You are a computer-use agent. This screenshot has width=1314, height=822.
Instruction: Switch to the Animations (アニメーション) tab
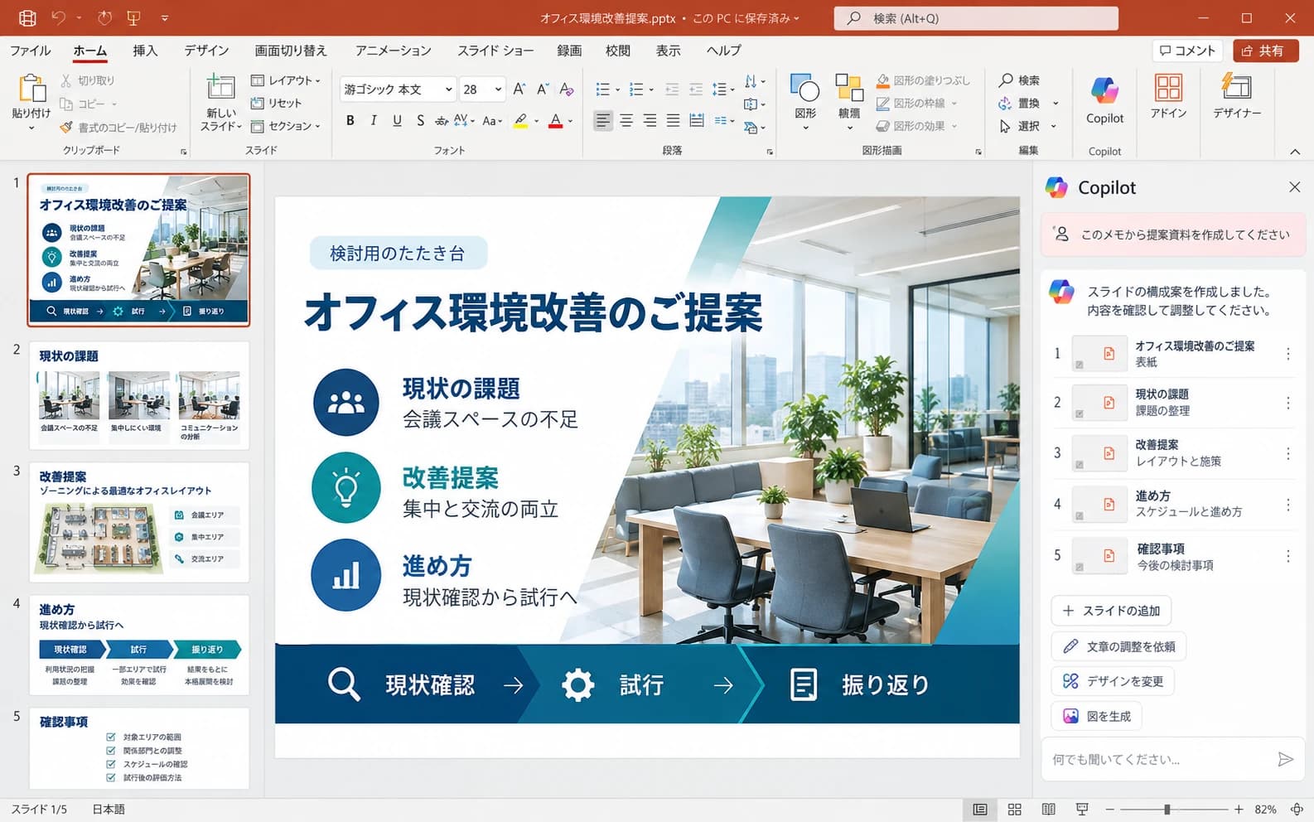click(x=393, y=51)
